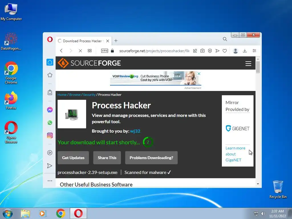Open Messenger in the sidebar
The image size is (292, 219).
pyautogui.click(x=50, y=110)
